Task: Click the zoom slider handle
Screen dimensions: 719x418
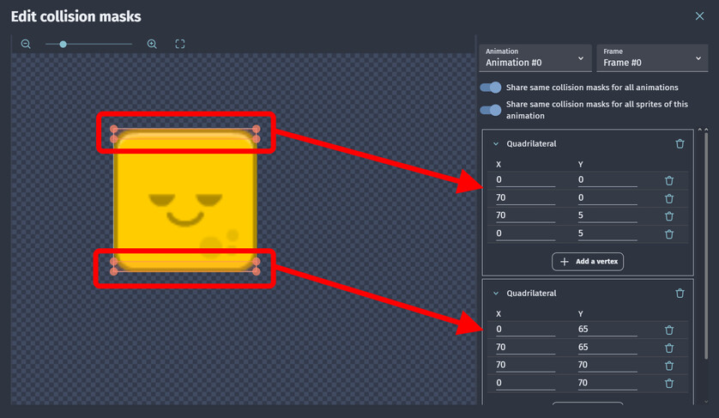Action: coord(63,44)
